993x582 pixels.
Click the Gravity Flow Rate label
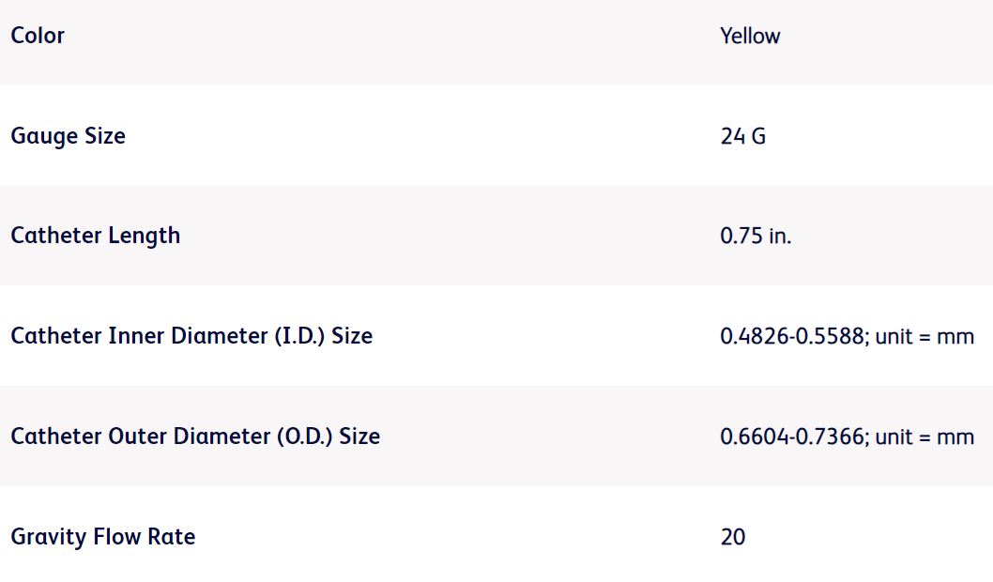coord(103,537)
